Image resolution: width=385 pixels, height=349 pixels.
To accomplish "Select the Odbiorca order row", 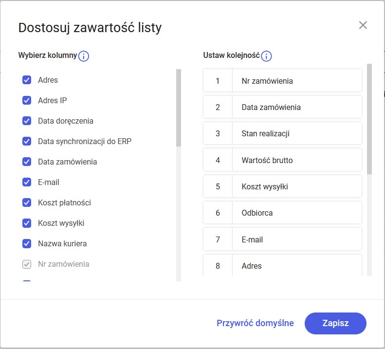I will click(x=282, y=213).
